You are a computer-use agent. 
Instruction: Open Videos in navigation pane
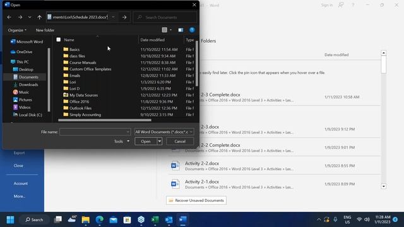(x=21, y=107)
